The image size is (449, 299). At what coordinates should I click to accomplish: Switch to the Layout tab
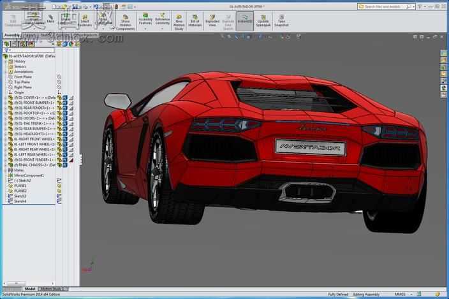tap(30, 35)
